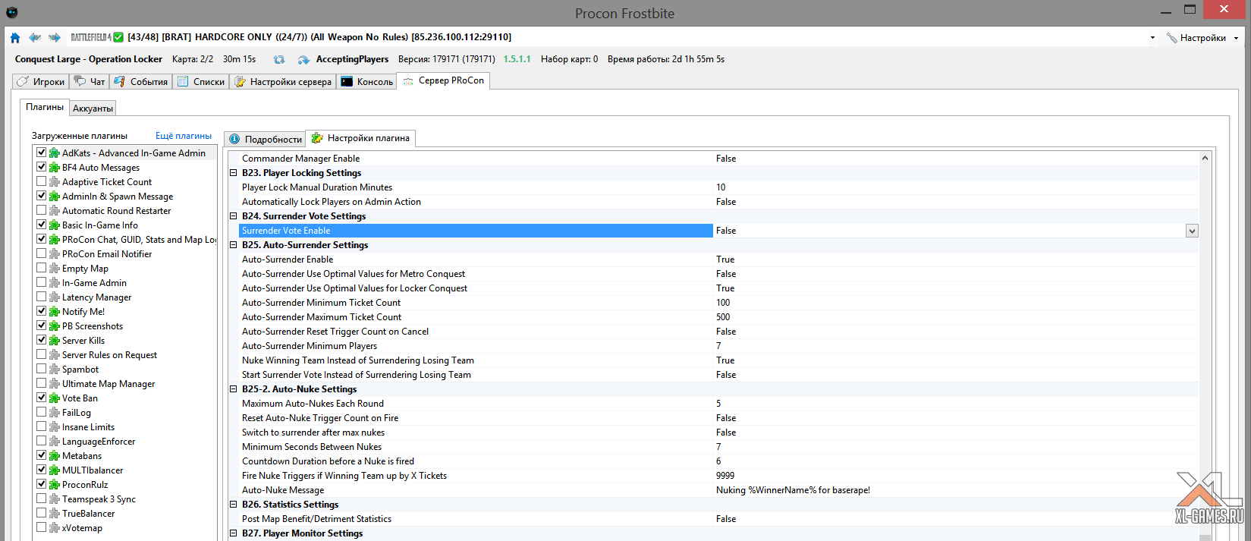
Task: Click the puzzle icon for Spambot
Action: click(55, 370)
